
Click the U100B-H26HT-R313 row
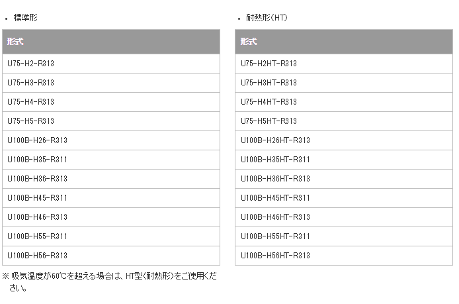[275, 140]
